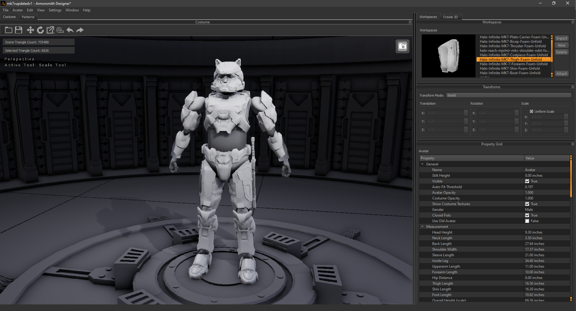Click the Delete workspace button

click(x=562, y=52)
